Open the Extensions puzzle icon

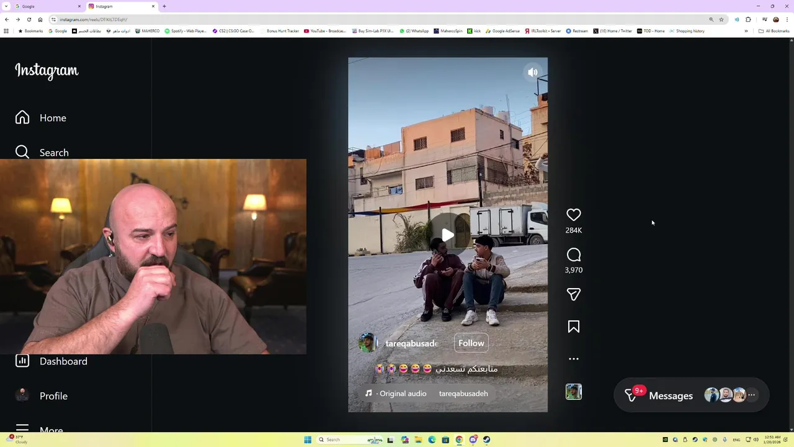[748, 19]
